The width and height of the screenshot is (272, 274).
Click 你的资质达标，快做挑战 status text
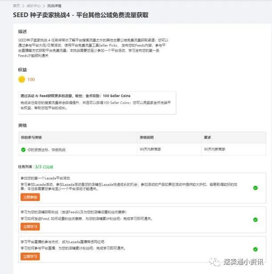point(47,150)
